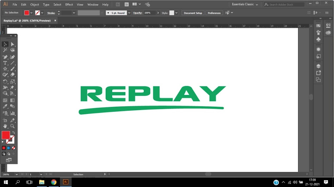
Task: Open the Effect menu
Action: coord(69,5)
